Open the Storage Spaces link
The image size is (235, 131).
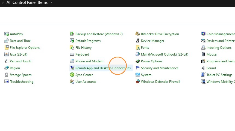(x=21, y=75)
